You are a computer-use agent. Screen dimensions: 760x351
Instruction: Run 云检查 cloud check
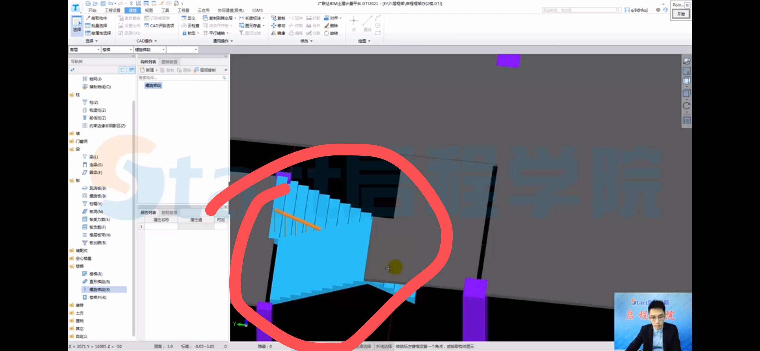[x=190, y=25]
